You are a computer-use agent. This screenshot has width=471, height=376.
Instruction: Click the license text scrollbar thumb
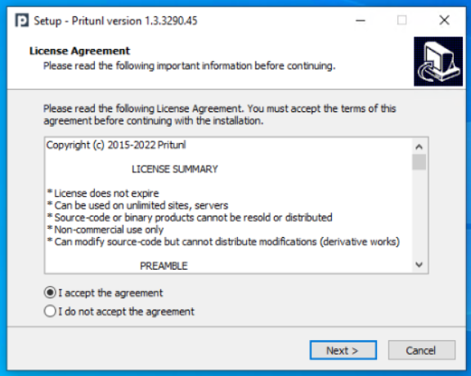coord(419,162)
